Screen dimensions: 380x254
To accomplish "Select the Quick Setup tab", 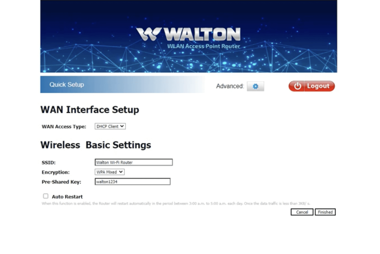I will (x=67, y=85).
